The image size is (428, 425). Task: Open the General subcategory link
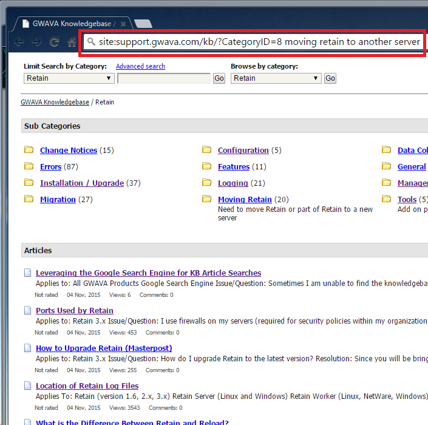point(412,167)
